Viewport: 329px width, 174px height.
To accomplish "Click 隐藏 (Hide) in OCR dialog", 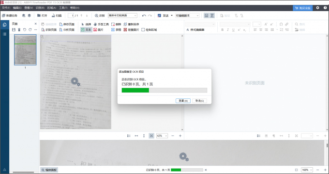I will coord(183,101).
